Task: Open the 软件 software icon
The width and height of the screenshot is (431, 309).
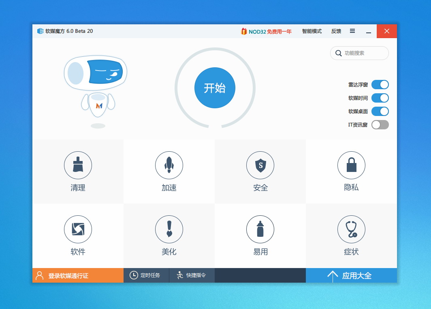Action: click(x=78, y=229)
